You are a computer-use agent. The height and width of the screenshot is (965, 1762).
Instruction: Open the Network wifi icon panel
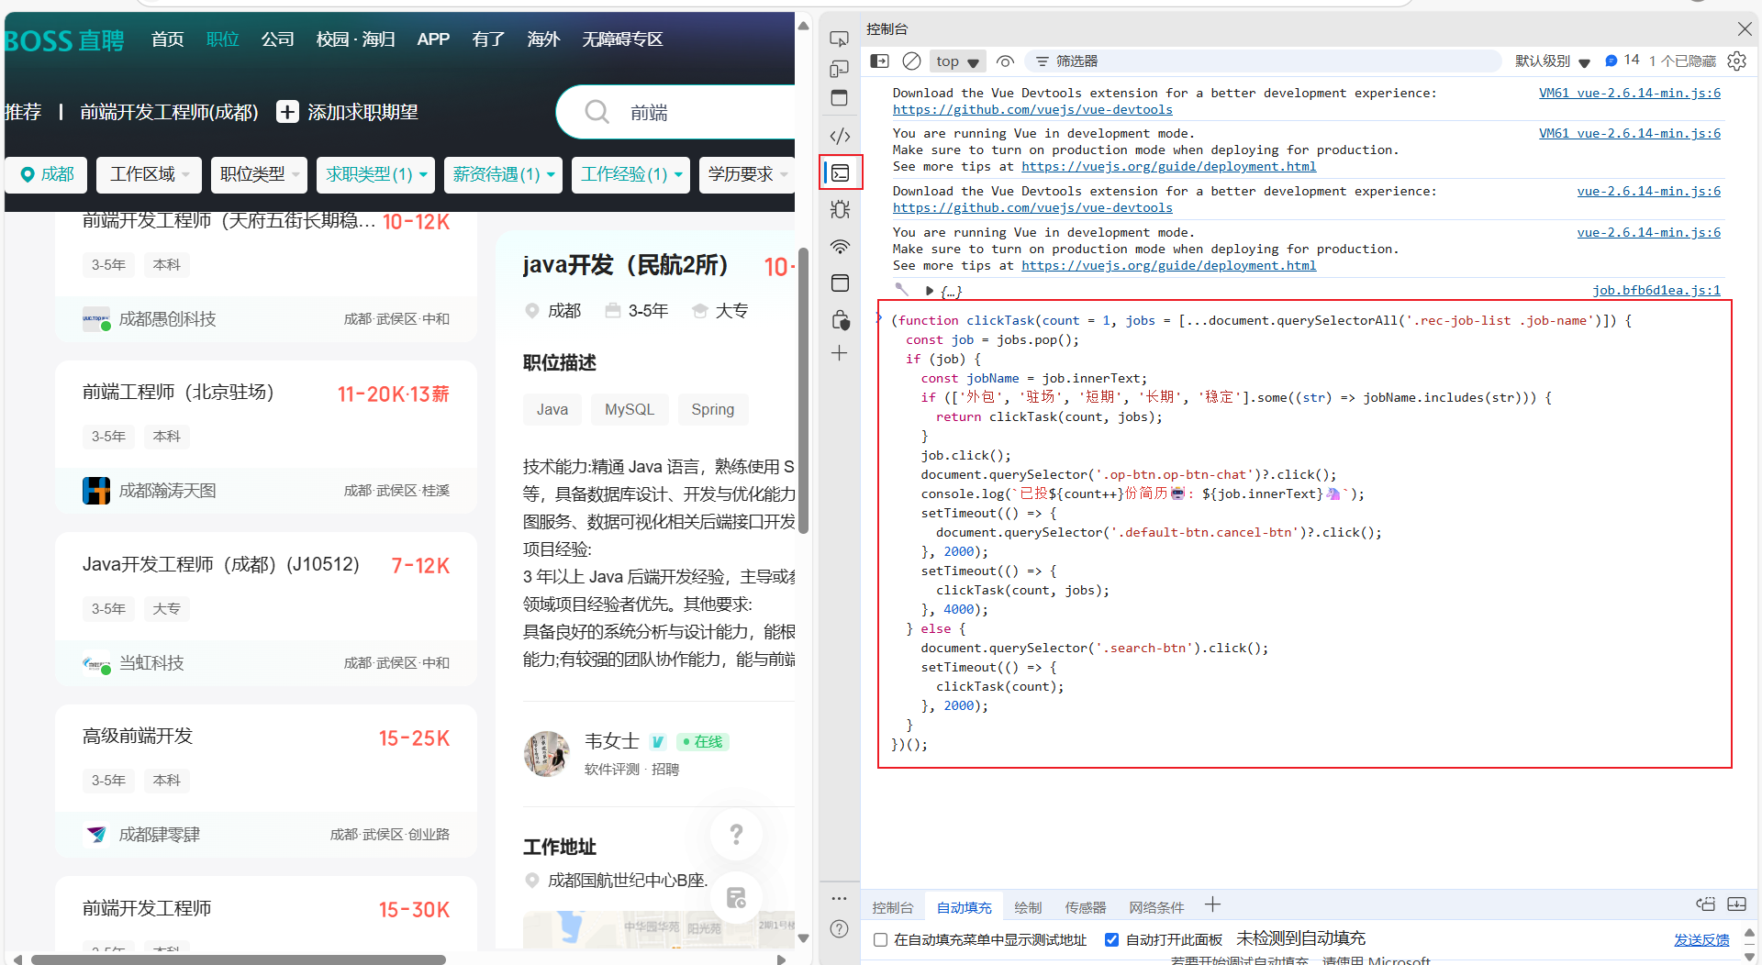click(x=839, y=246)
